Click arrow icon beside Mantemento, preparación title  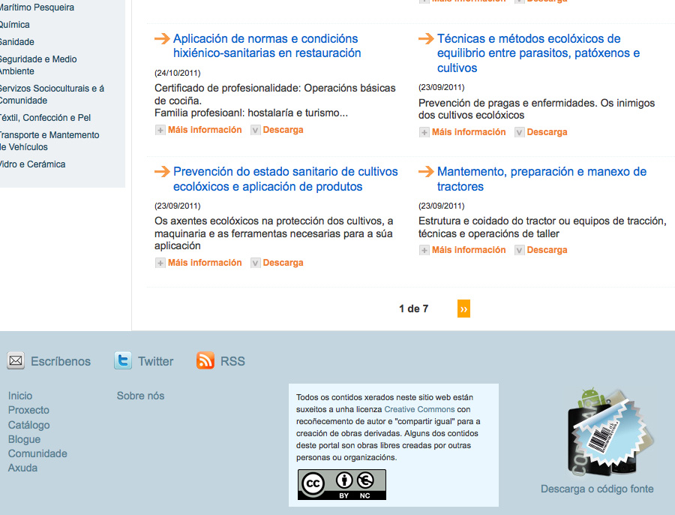click(426, 171)
